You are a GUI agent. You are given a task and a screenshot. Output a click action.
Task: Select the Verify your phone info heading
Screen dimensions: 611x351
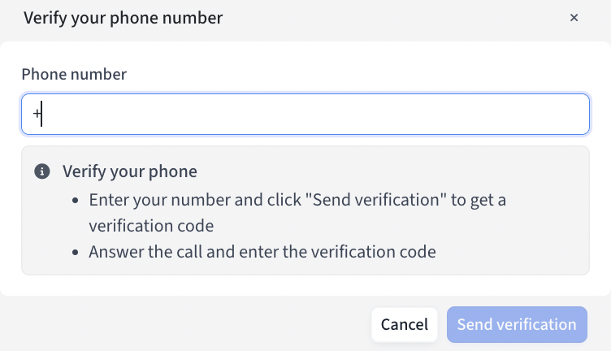[x=130, y=171]
